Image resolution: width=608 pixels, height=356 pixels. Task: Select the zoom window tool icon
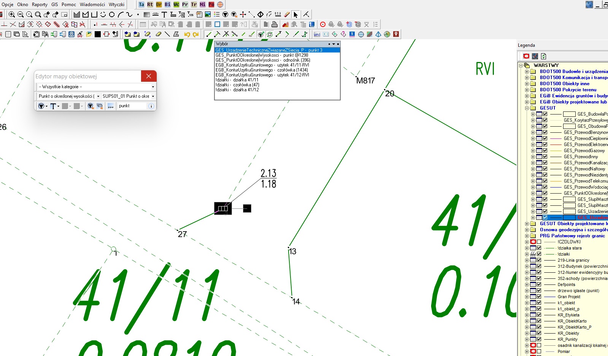pyautogui.click(x=38, y=14)
